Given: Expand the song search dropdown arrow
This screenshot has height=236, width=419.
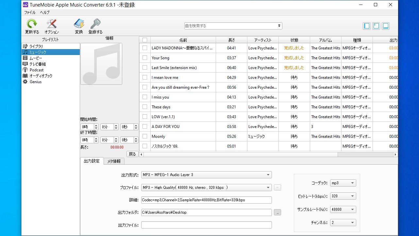Looking at the screenshot, I should (x=279, y=26).
